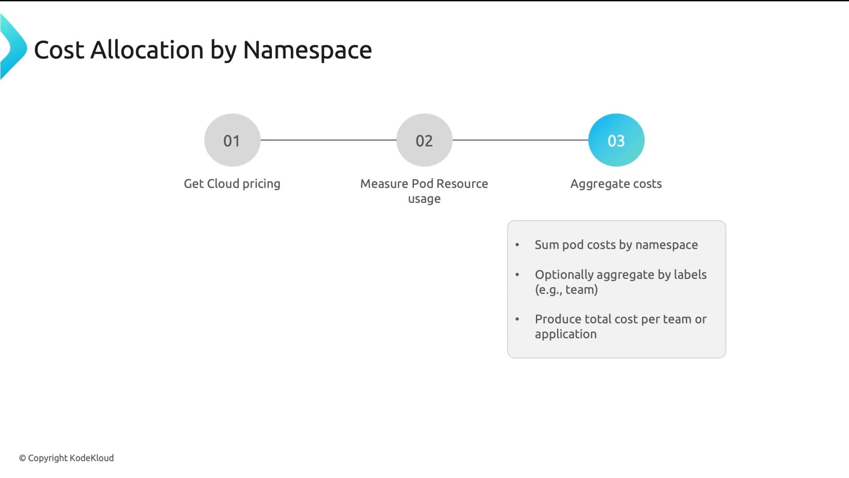The width and height of the screenshot is (849, 478).
Task: Click "Produce total cost per team" bullet
Action: click(x=621, y=327)
